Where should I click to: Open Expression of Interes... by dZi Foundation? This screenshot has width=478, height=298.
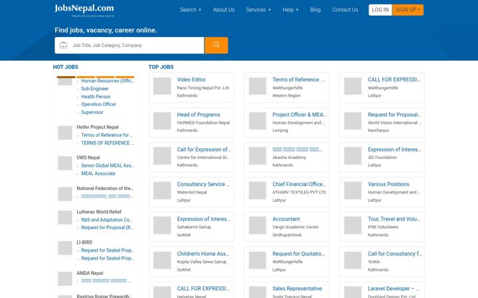click(394, 150)
